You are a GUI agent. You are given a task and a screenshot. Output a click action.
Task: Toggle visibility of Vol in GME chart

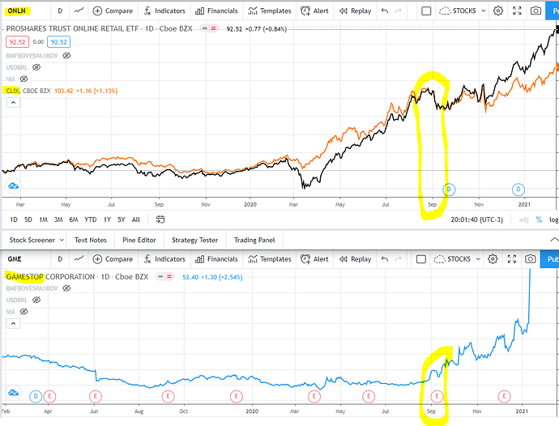[x=23, y=312]
